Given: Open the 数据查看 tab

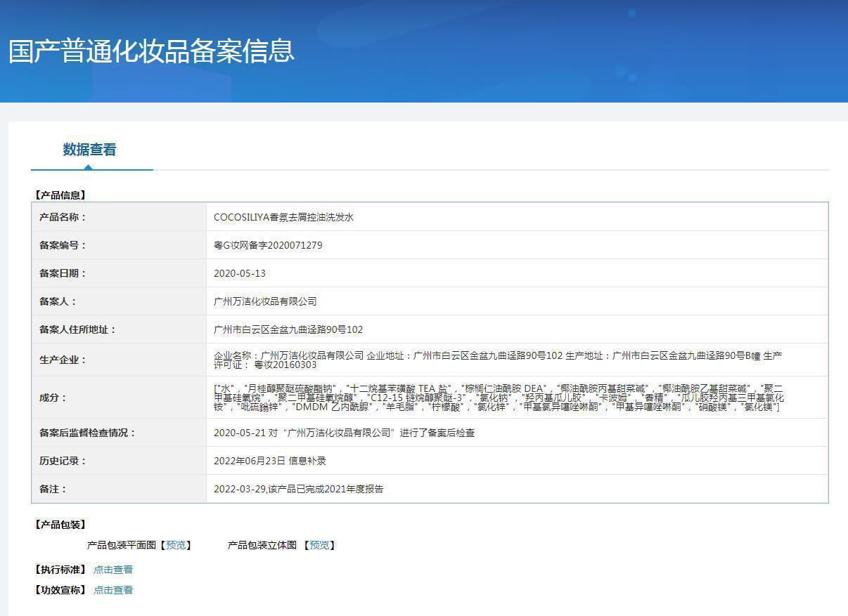Looking at the screenshot, I should point(89,150).
